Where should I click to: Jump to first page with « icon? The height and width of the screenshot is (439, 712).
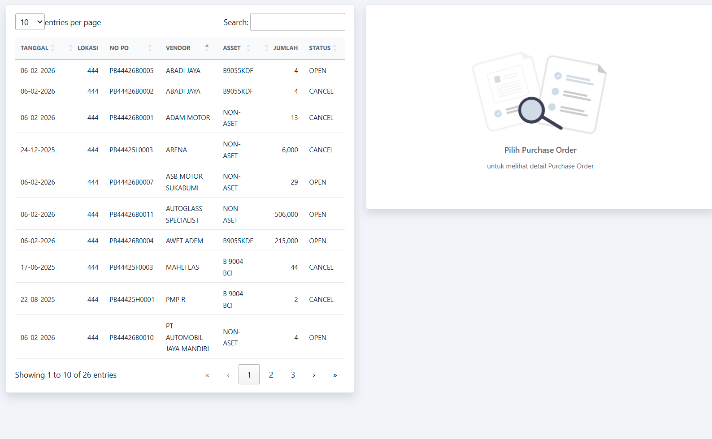(x=207, y=375)
